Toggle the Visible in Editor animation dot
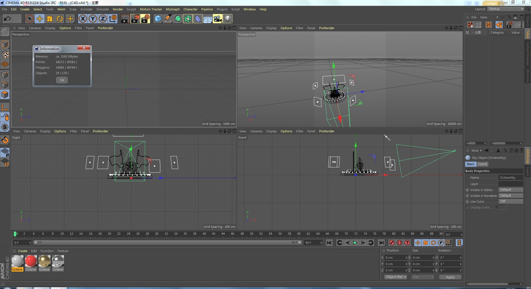 (x=467, y=190)
